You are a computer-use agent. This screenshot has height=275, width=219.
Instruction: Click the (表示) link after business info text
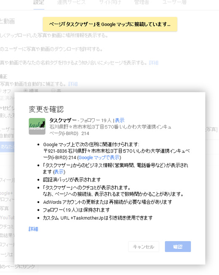pos(59,172)
